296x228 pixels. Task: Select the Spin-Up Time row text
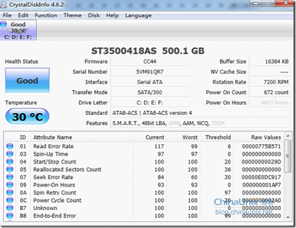coord(51,154)
